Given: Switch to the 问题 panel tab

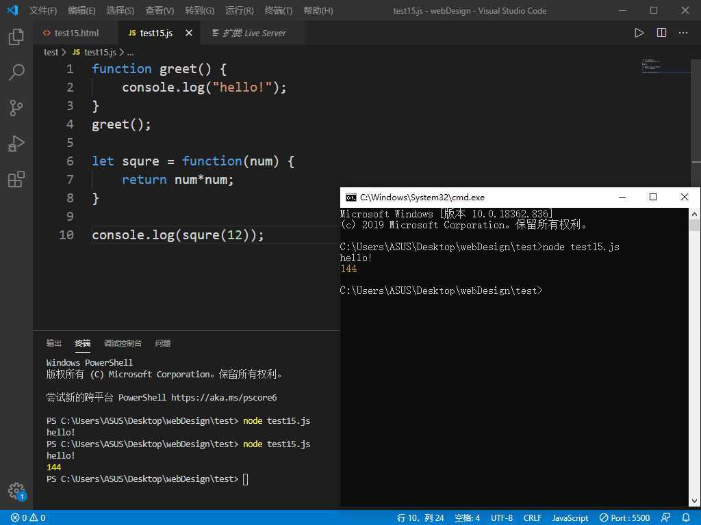Looking at the screenshot, I should 163,343.
